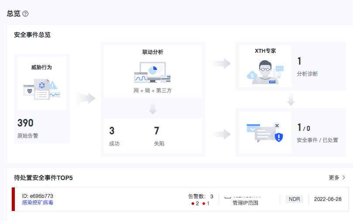The height and width of the screenshot is (221, 353).
Task: Click the 联动分析 monitor chart icon
Action: tap(152, 73)
